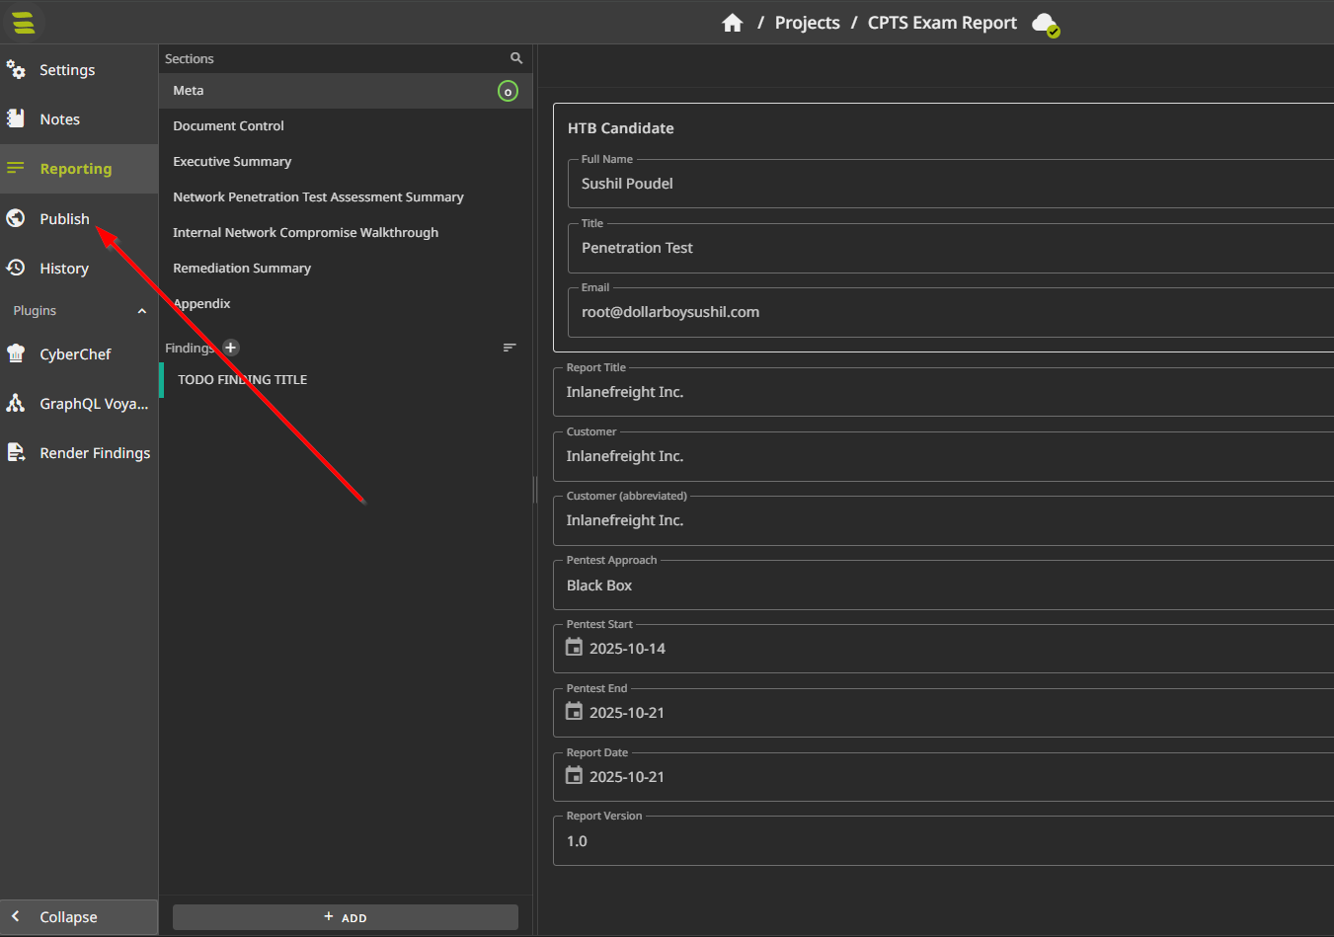Open the GraphQL Voyager plugin
This screenshot has height=937, width=1334.
(93, 404)
